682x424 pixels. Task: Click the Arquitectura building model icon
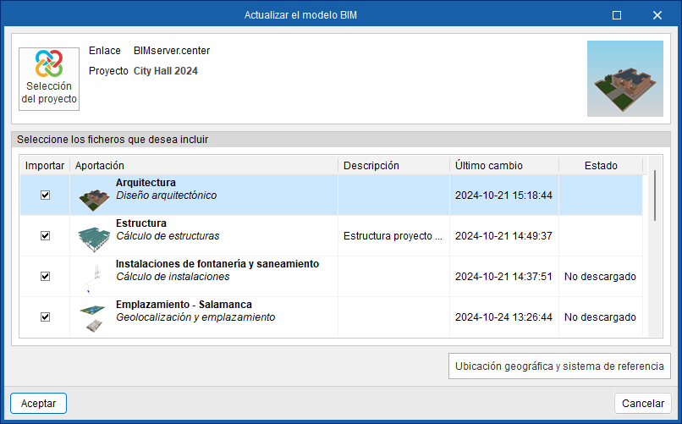[94, 195]
